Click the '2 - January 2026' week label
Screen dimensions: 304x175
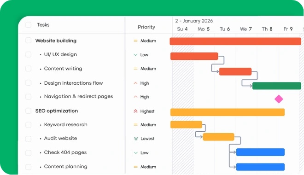[x=194, y=21]
